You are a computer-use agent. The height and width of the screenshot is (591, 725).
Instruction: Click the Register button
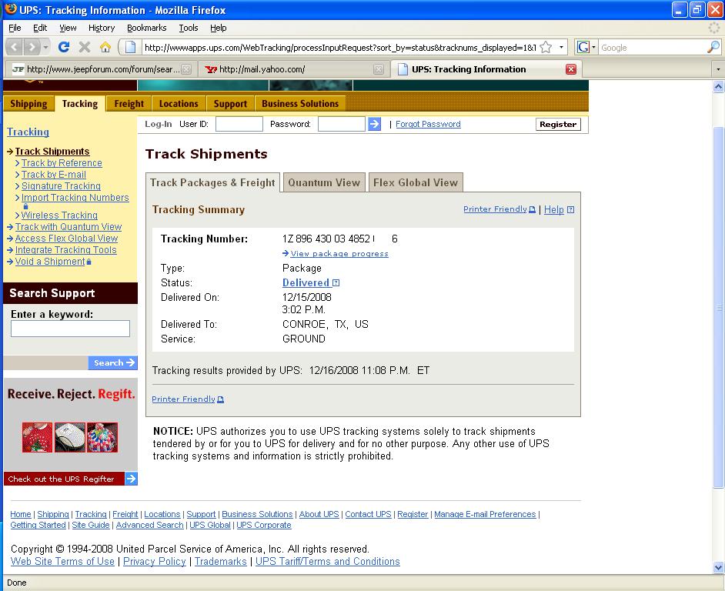(558, 124)
